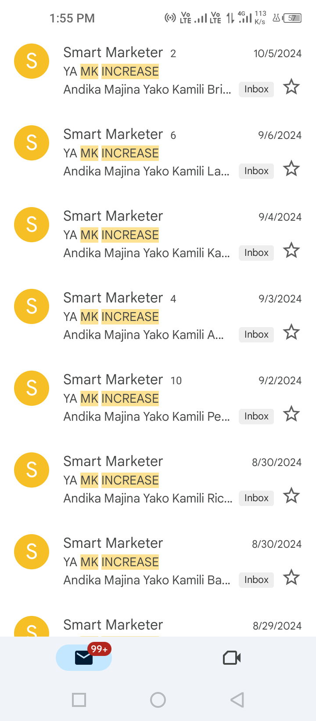Star the email ending with 'Kamili Ba...'

(291, 578)
